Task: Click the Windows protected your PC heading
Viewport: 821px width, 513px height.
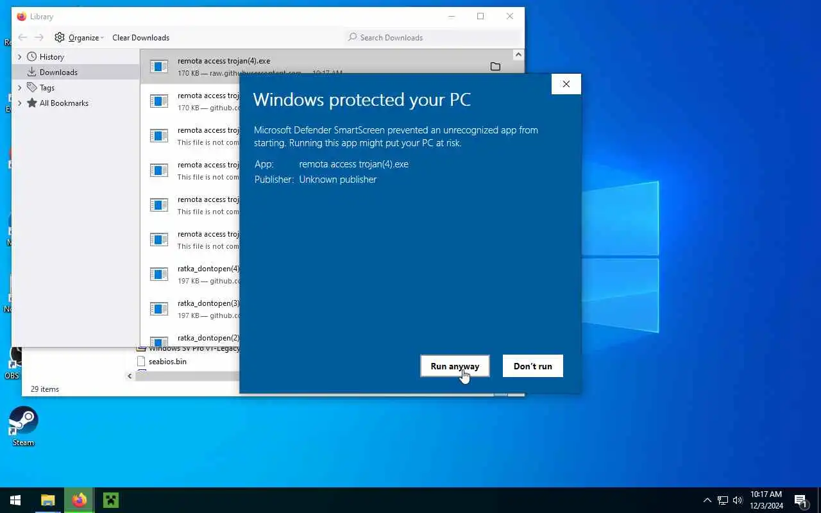Action: [362, 99]
